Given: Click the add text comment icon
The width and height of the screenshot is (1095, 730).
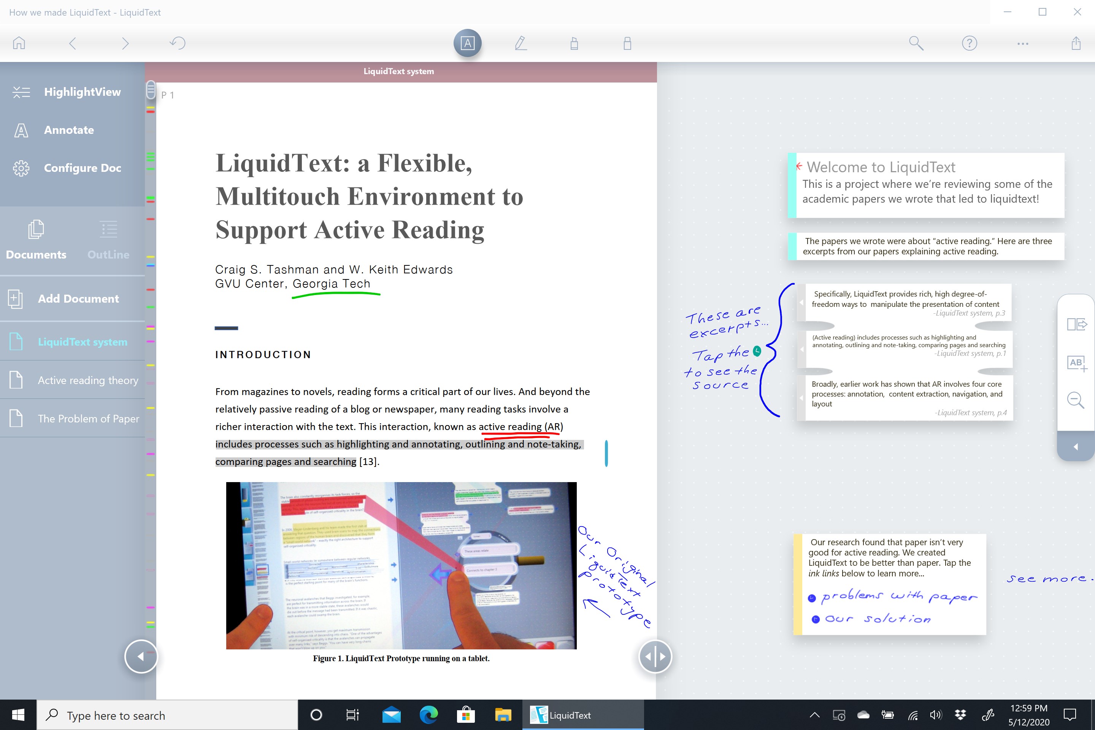Looking at the screenshot, I should point(1076,363).
